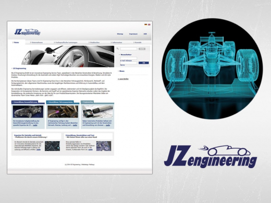The width and height of the screenshot is (271, 203).
Task: Open the Entwicklung Fahrzeugsysteme card header
Action: coord(60,102)
